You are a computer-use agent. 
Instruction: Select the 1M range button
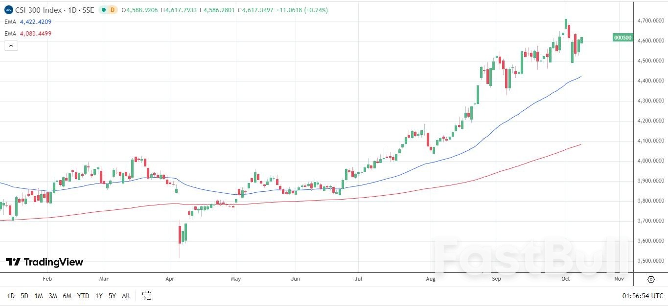[39, 296]
